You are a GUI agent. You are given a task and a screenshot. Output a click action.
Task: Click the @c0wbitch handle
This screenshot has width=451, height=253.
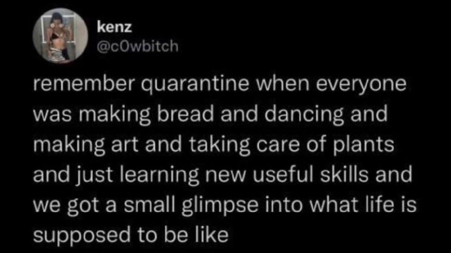pos(137,46)
